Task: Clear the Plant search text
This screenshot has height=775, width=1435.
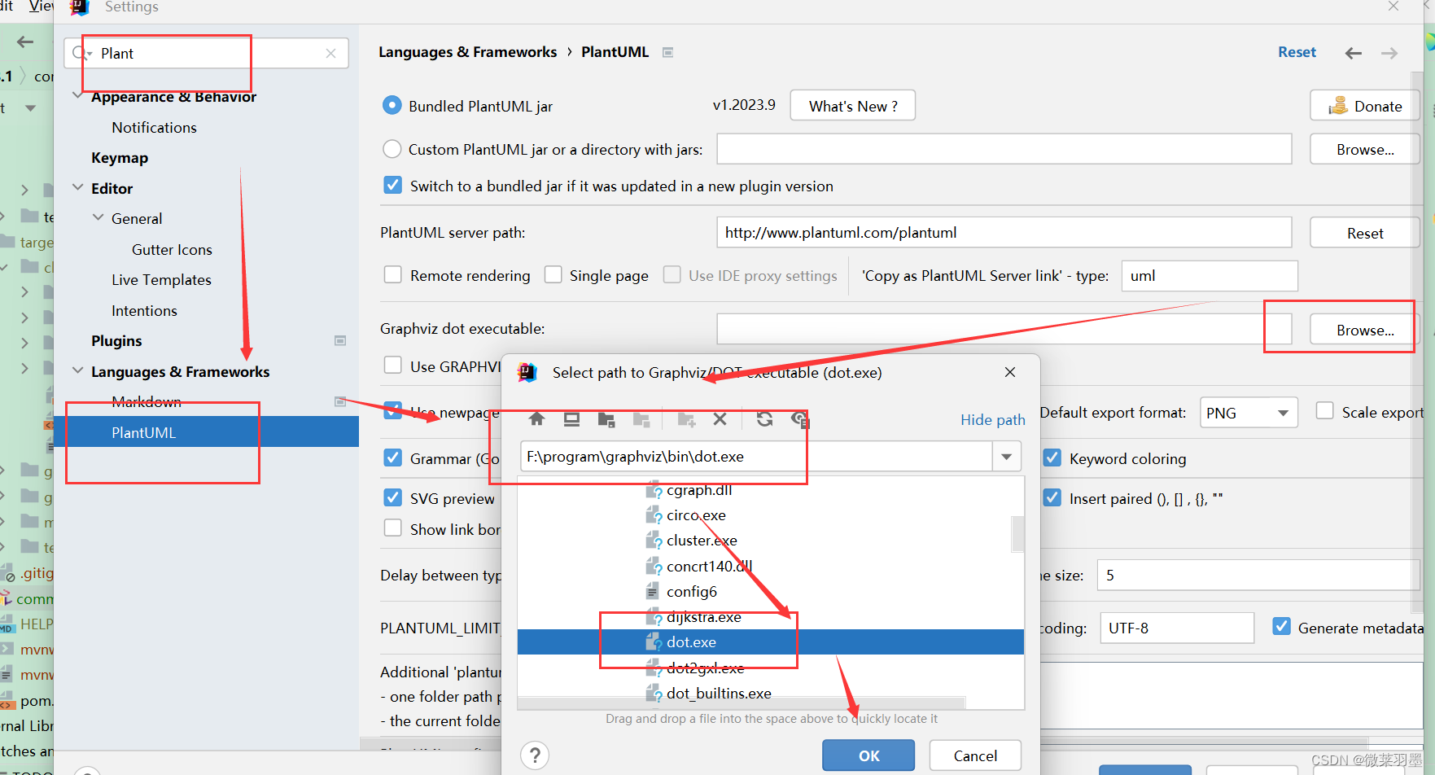Action: [330, 54]
